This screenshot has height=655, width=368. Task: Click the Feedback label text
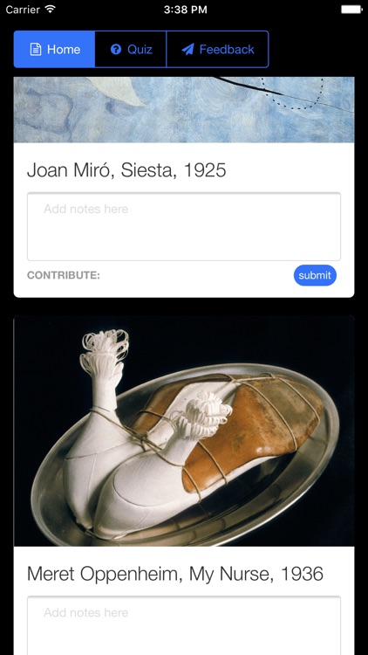(x=227, y=49)
